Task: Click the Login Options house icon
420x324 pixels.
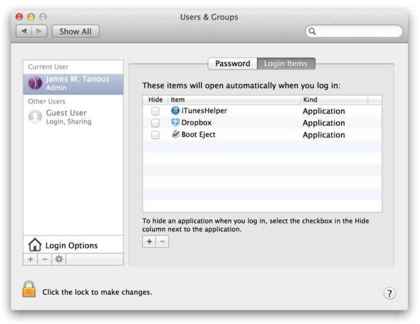Action: [x=35, y=245]
